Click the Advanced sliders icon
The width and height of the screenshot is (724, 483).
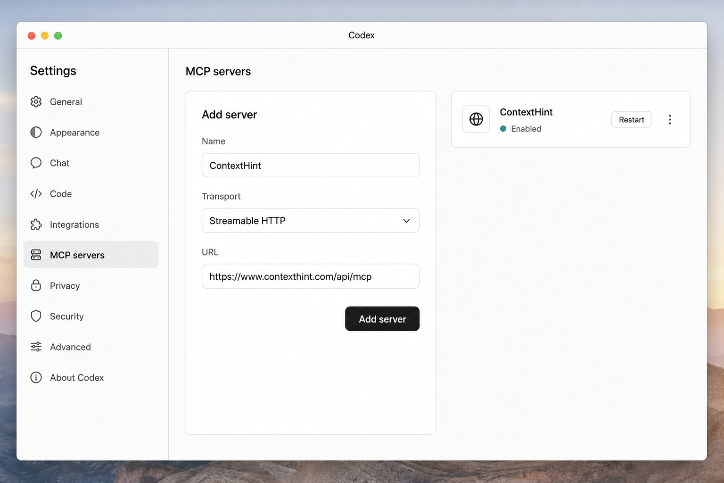click(36, 347)
